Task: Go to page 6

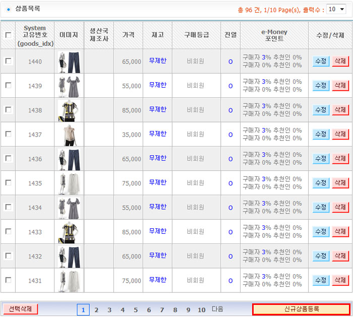Action: (x=149, y=310)
